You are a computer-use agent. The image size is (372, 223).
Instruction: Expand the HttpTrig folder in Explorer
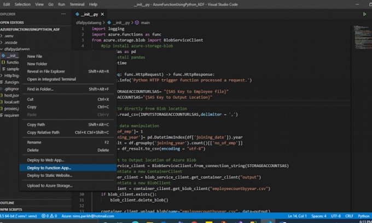pos(10,76)
